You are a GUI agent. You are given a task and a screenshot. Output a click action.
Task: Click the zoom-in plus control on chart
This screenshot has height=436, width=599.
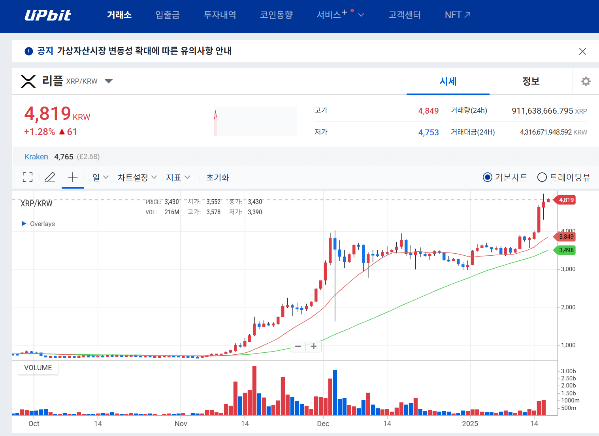pyautogui.click(x=313, y=346)
